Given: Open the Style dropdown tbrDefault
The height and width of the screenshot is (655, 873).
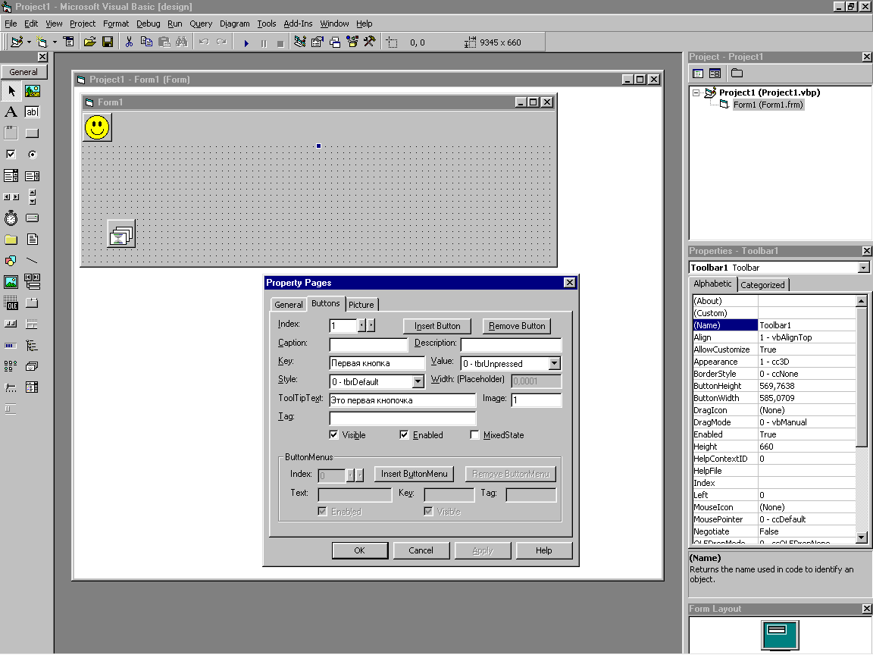Looking at the screenshot, I should (x=418, y=381).
